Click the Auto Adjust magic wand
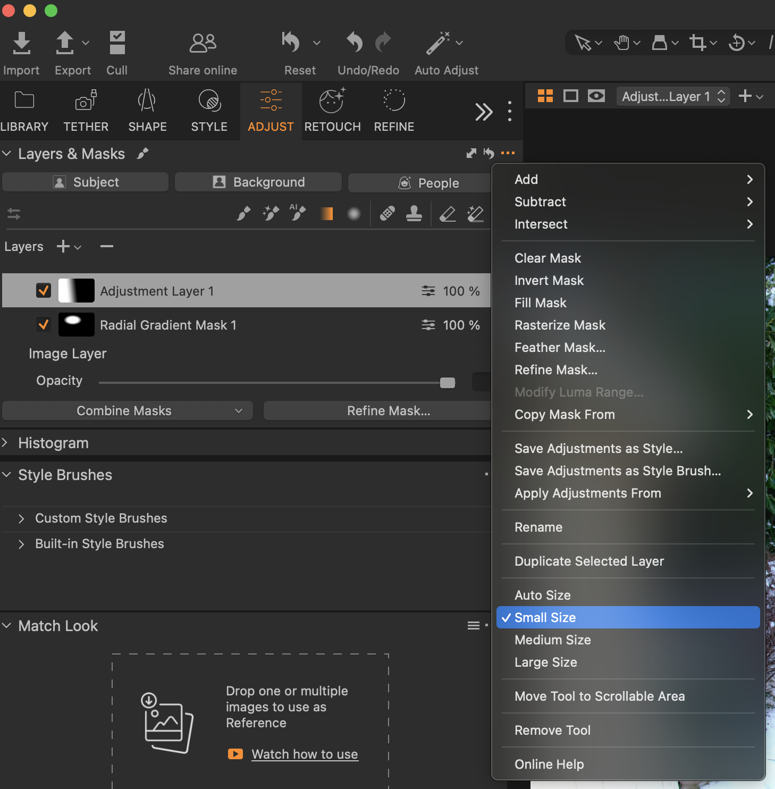Image resolution: width=775 pixels, height=789 pixels. coord(438,43)
